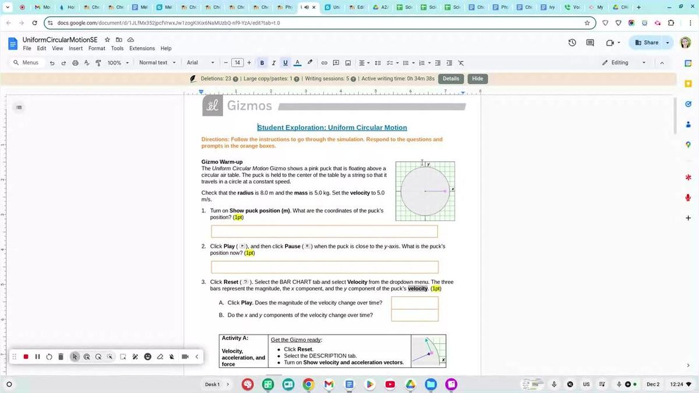
Task: Toggle italic formatting
Action: [x=273, y=63]
